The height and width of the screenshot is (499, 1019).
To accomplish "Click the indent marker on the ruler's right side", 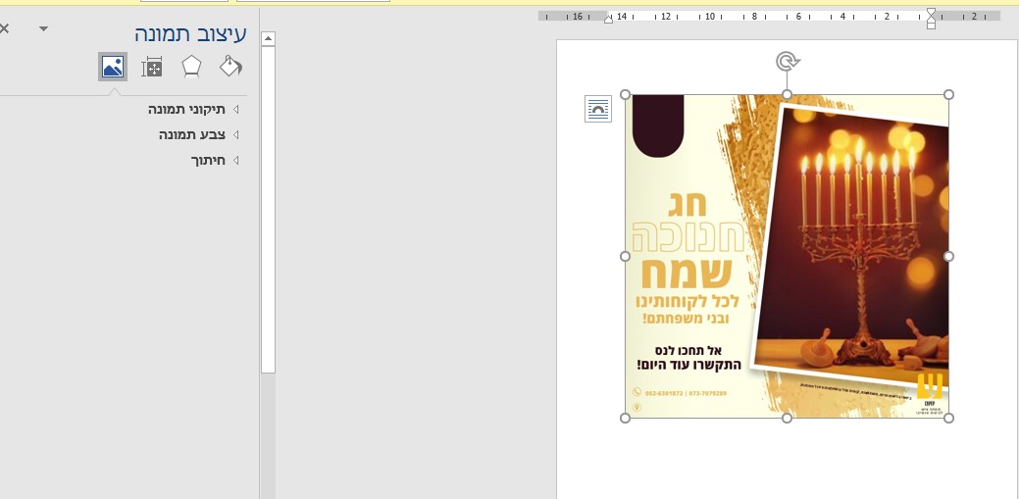I will pos(932,19).
